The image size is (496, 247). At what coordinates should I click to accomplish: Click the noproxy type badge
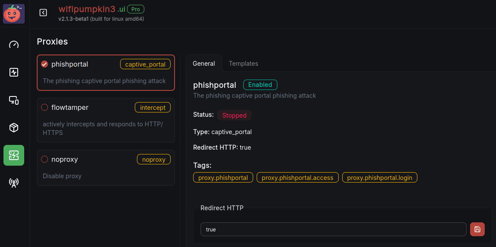[x=154, y=159]
